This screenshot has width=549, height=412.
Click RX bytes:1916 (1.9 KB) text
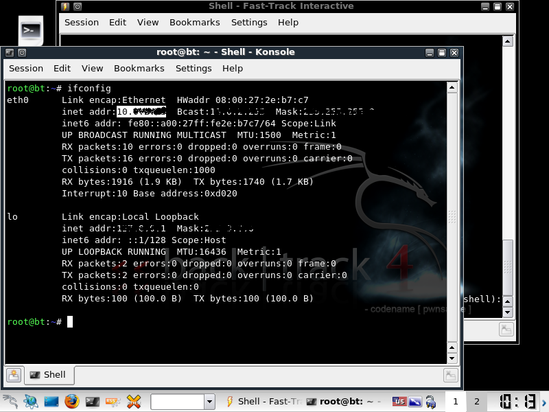pos(122,182)
